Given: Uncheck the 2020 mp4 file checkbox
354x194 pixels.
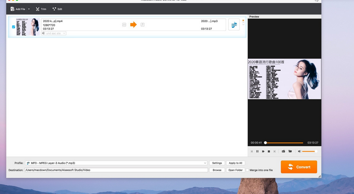Looking at the screenshot, I should point(13,27).
